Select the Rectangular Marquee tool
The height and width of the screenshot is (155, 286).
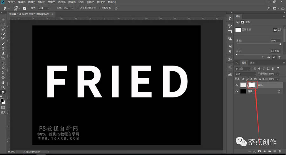[3, 24]
